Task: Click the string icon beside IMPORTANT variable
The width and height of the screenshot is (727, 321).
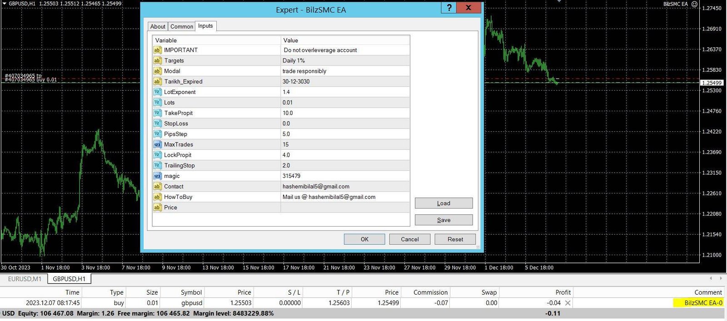Action: tap(157, 50)
